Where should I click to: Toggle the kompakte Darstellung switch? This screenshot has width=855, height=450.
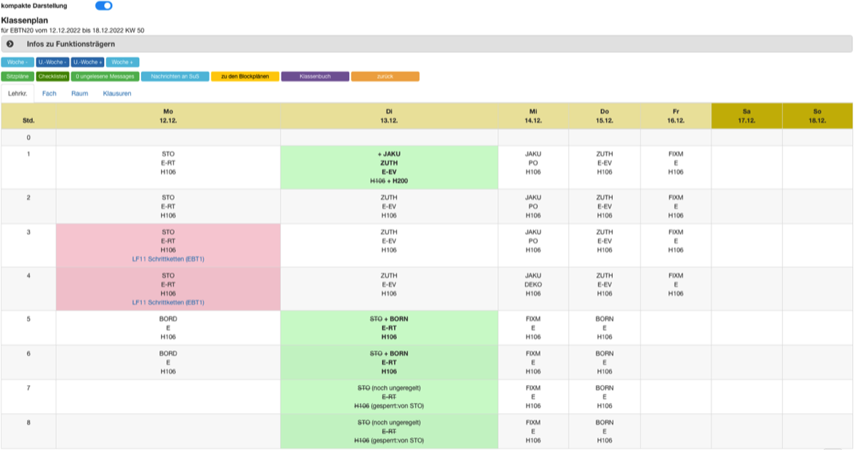[104, 6]
